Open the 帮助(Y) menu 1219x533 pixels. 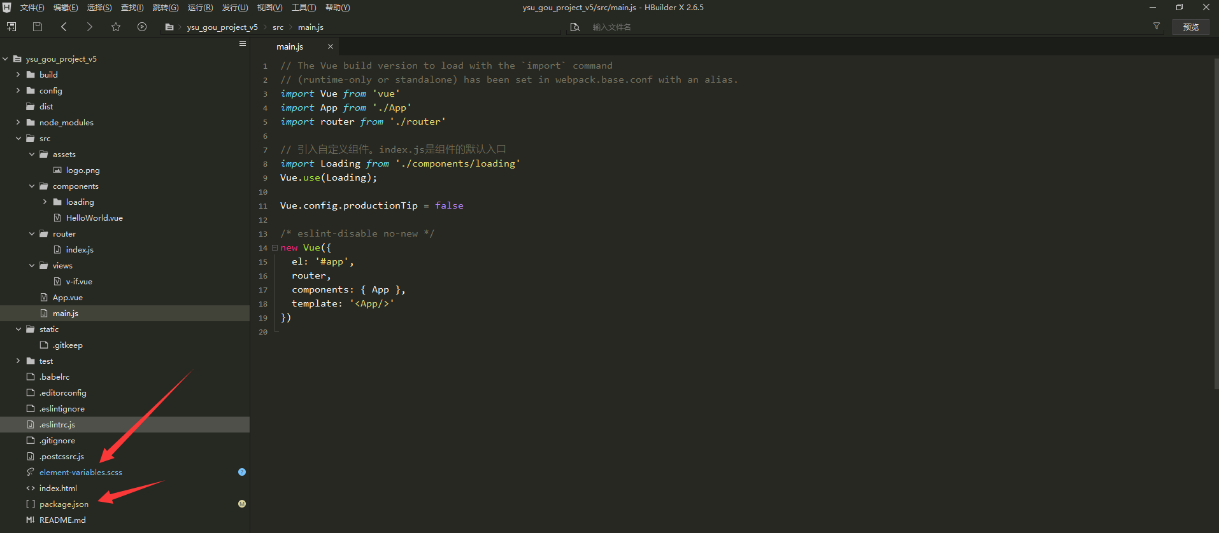click(338, 8)
